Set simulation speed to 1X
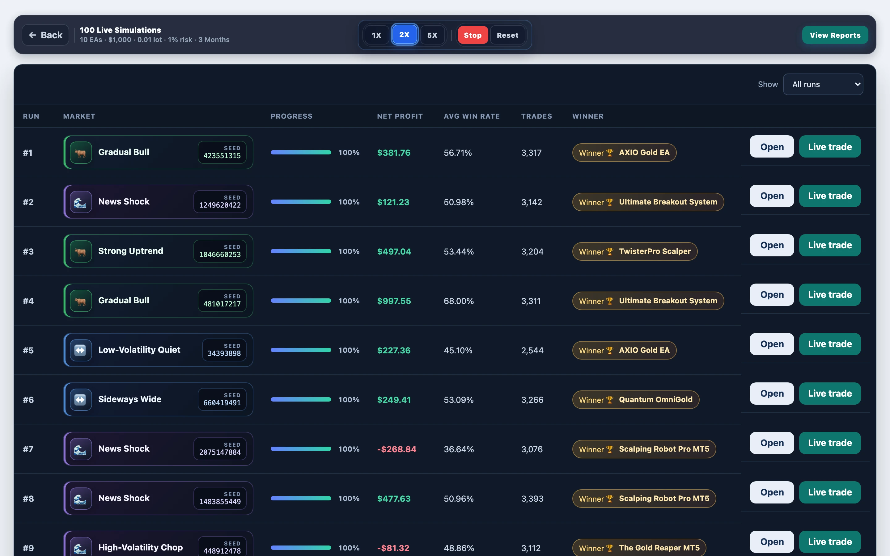This screenshot has width=890, height=556. pos(376,35)
